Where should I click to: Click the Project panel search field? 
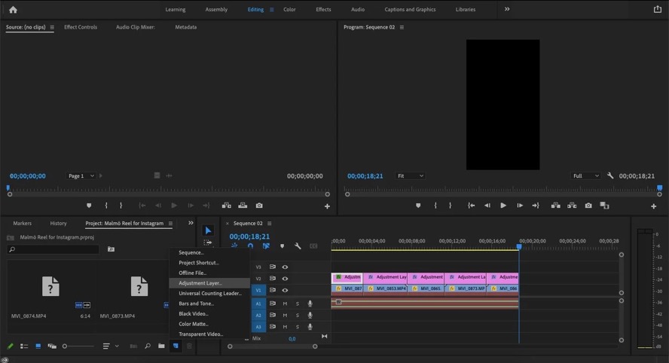[x=53, y=249]
